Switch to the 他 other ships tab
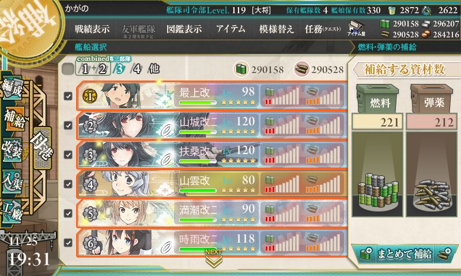The height and width of the screenshot is (276, 461). (x=154, y=69)
